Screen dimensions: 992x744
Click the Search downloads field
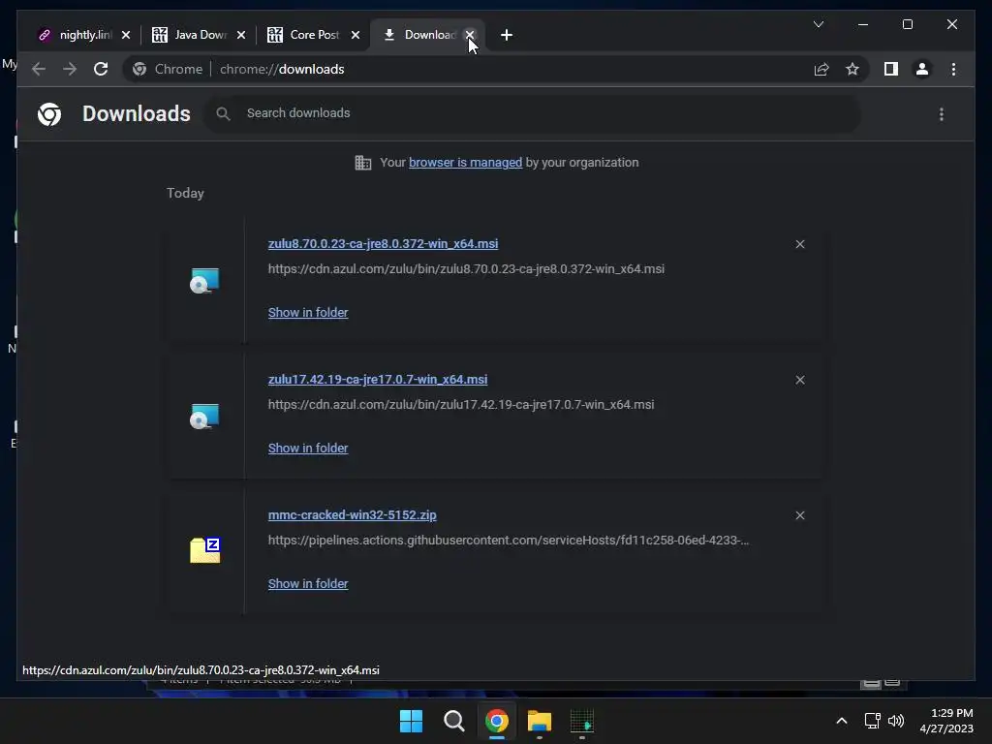point(532,114)
